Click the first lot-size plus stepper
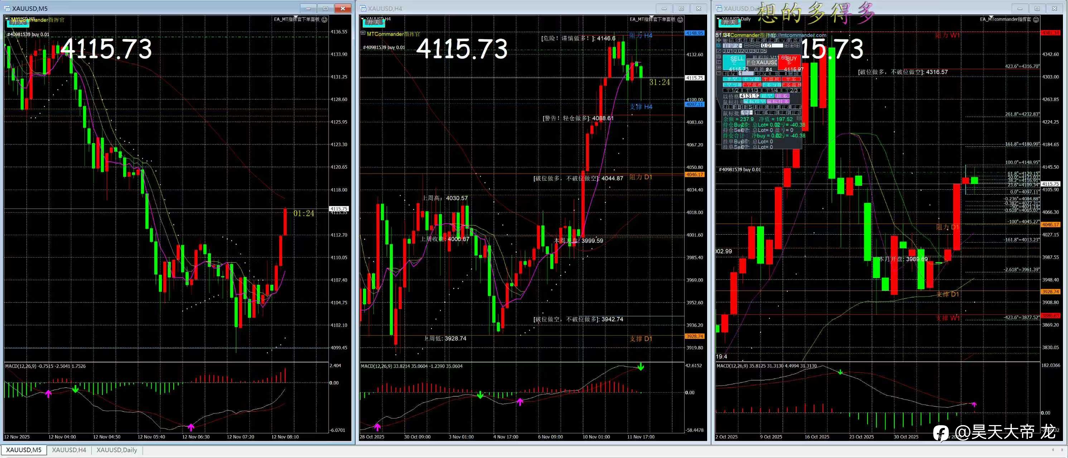This screenshot has height=458, width=1068. pos(787,45)
